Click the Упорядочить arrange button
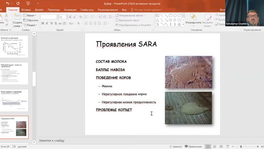264x149 pixels. 193,20
